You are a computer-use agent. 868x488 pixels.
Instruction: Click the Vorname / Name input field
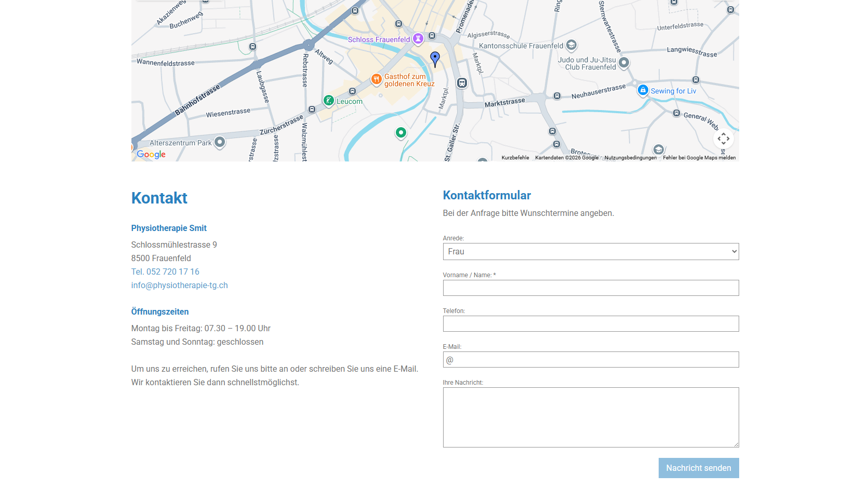591,288
